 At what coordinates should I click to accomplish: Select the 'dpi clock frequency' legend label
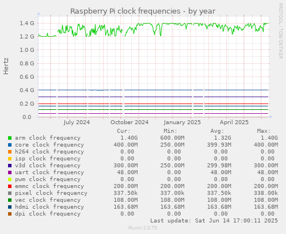48,214
